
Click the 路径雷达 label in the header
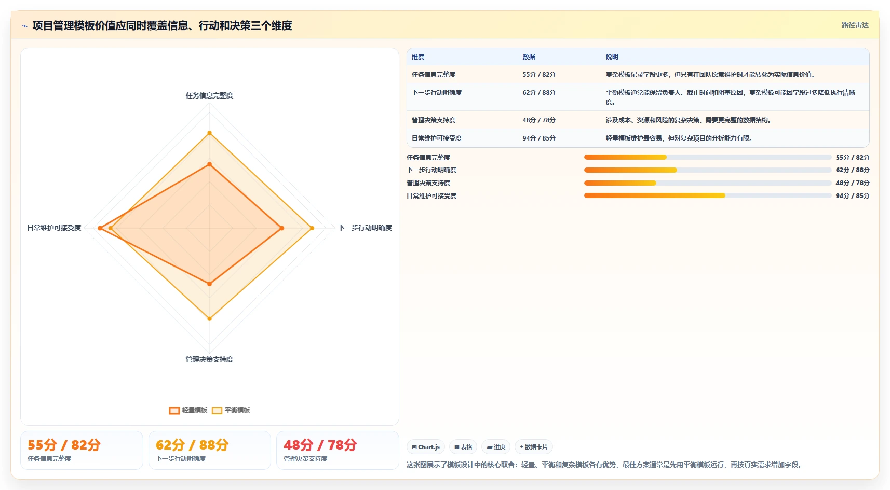click(855, 25)
